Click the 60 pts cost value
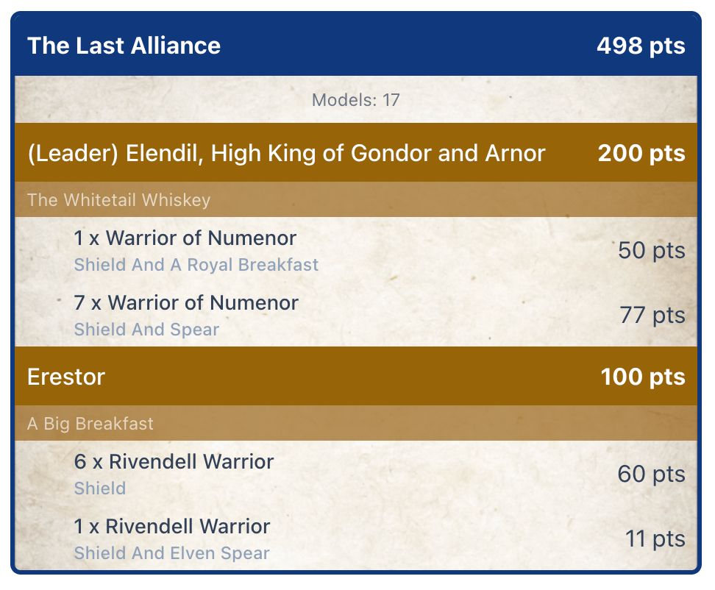The image size is (715, 590). point(651,474)
